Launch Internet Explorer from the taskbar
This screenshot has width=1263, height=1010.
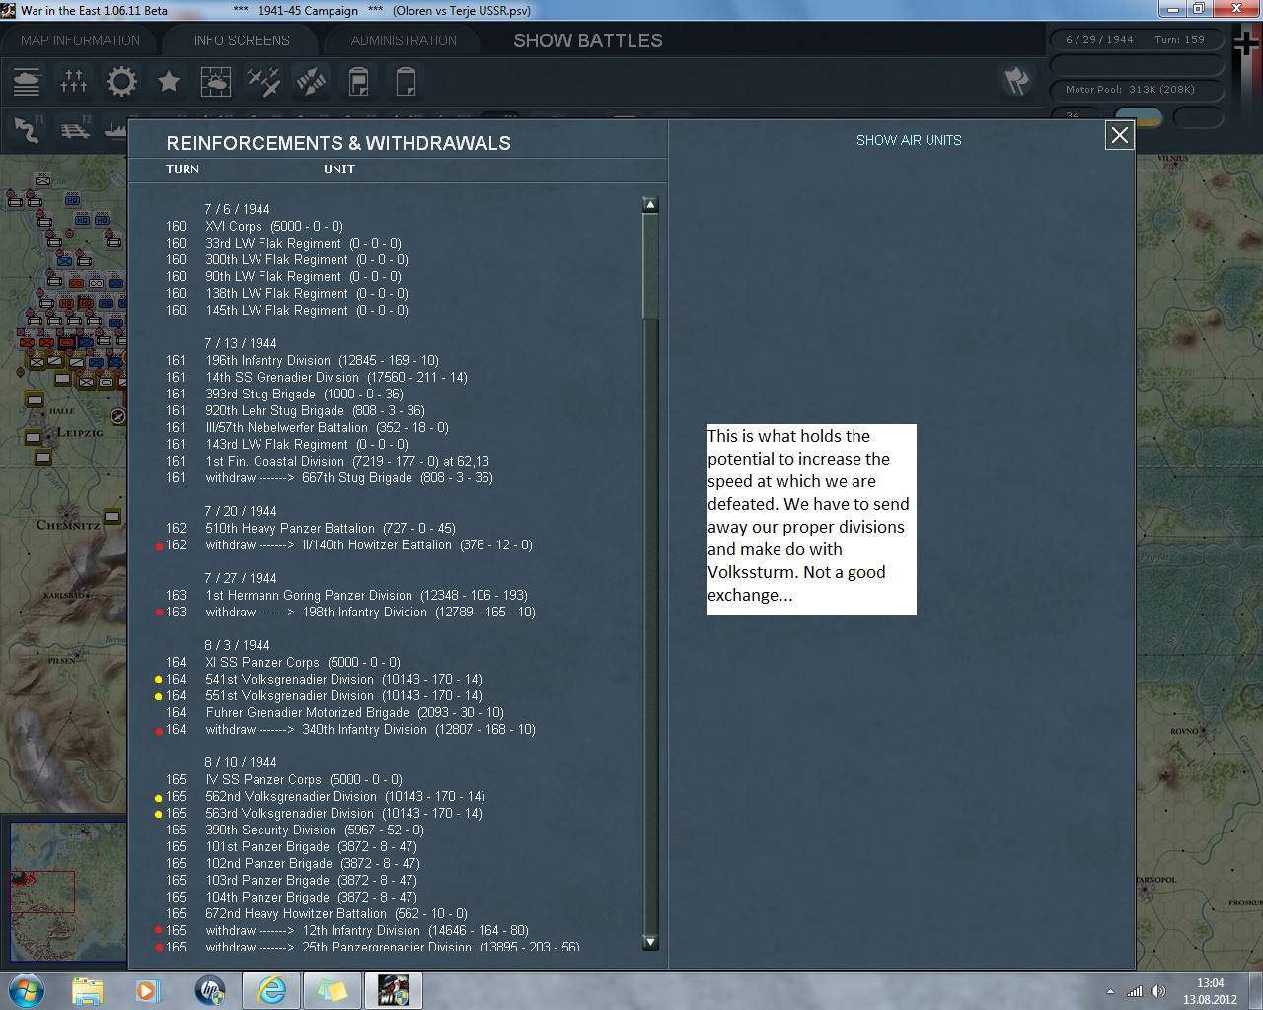[x=270, y=990]
